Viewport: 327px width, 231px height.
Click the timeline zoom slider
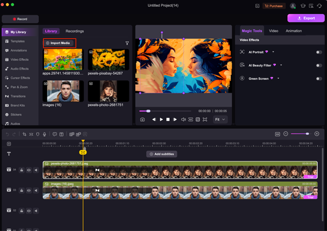point(301,134)
